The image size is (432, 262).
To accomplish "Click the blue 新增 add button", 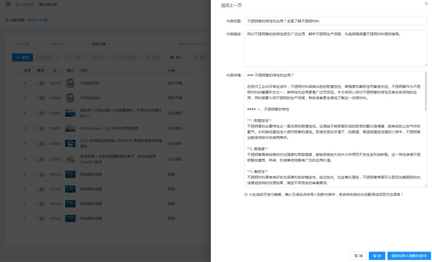I will [22, 57].
